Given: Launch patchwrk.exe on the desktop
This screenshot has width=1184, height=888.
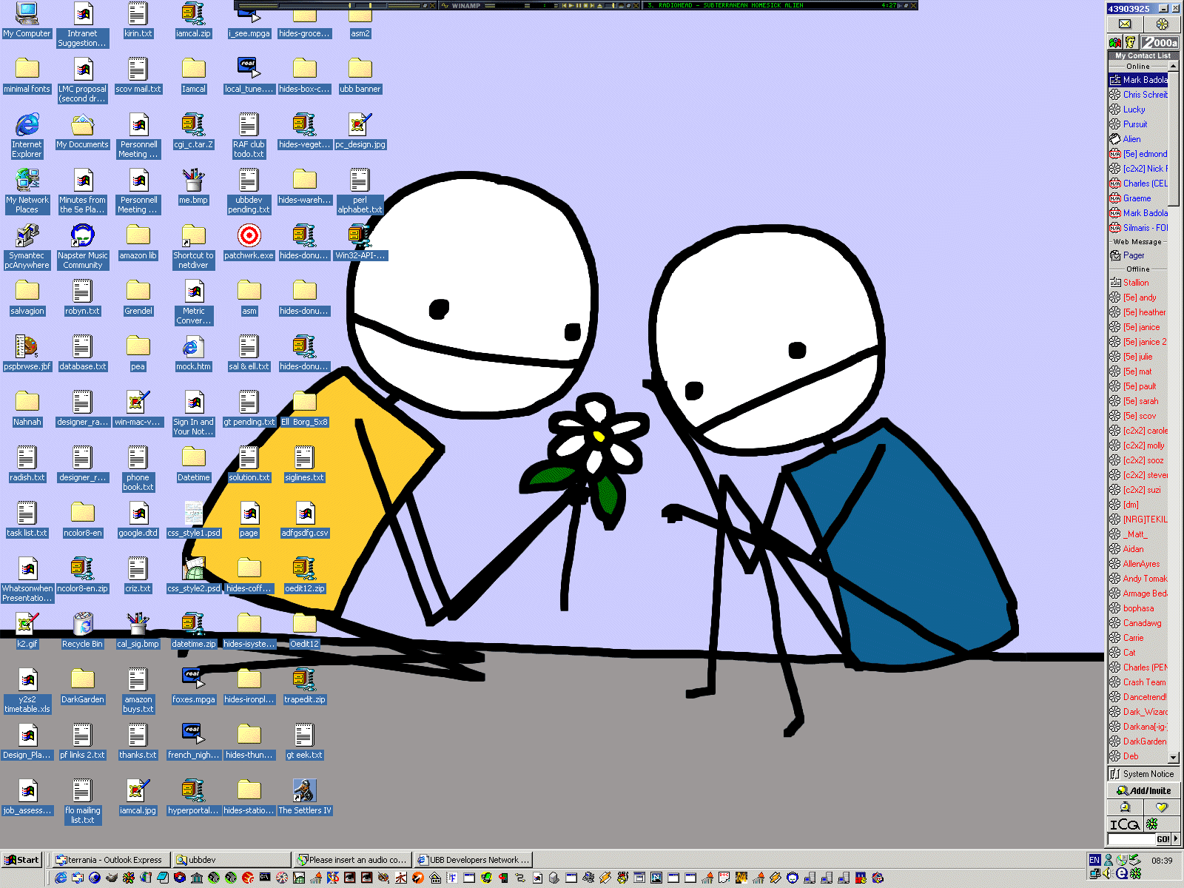Looking at the screenshot, I should coord(249,242).
